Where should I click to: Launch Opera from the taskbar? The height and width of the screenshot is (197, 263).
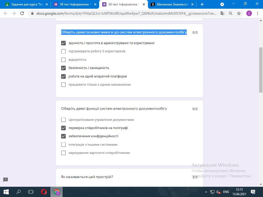click(44, 192)
